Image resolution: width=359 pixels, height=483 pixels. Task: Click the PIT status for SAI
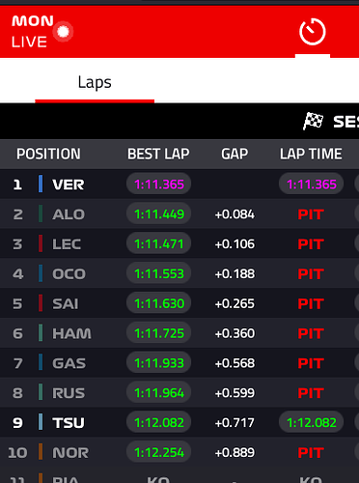coord(311,303)
